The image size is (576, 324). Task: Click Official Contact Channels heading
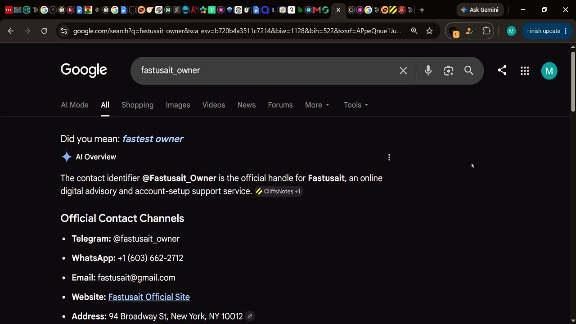122,218
